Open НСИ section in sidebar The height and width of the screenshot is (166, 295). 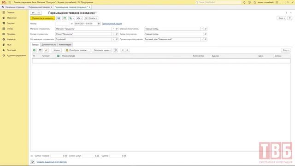click(x=9, y=45)
